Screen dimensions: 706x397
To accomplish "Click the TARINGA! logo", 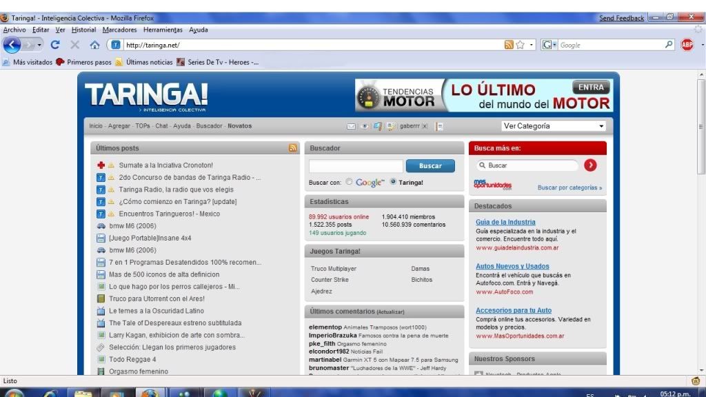I will pos(146,96).
